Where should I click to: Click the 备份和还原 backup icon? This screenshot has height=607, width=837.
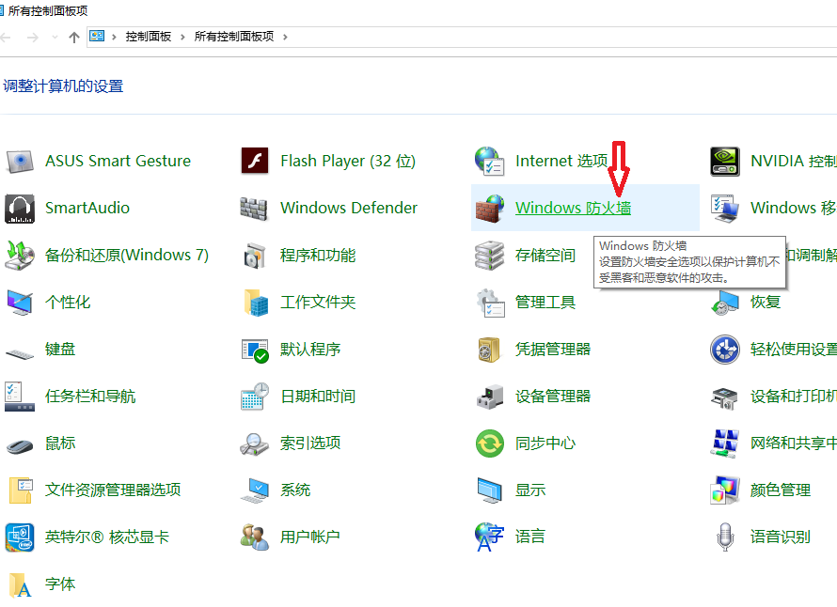[20, 256]
